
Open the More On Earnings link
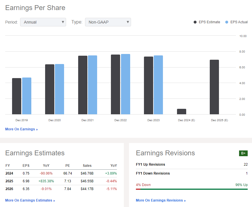click(22, 129)
